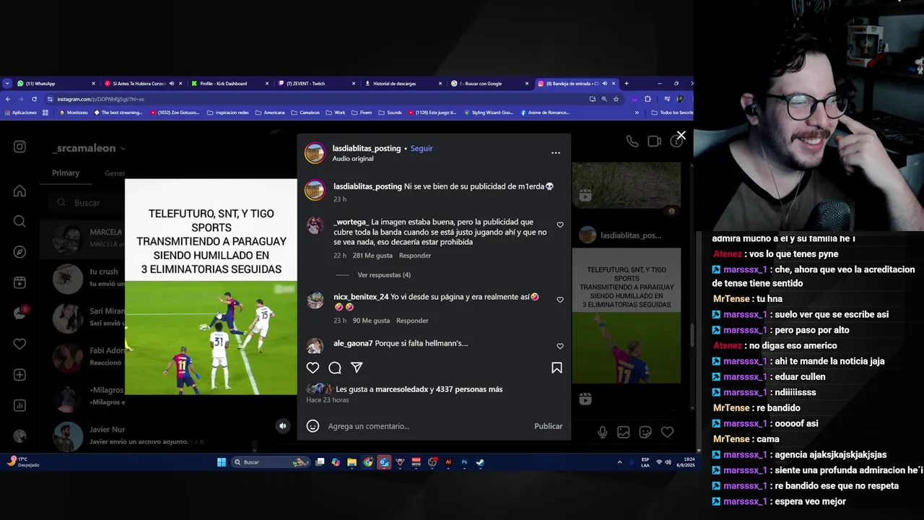Screen dimensions: 924x520
Task: Click Publicar to post the comment
Action: coord(548,426)
